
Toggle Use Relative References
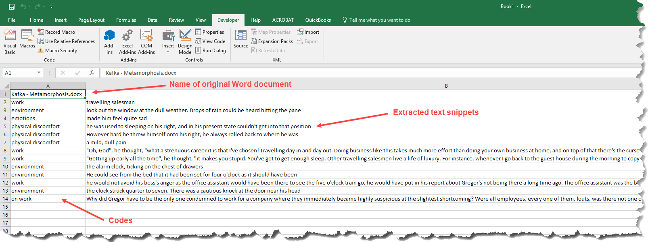pos(66,41)
